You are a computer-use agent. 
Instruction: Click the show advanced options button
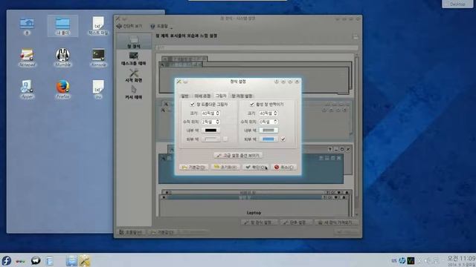pyautogui.click(x=238, y=155)
